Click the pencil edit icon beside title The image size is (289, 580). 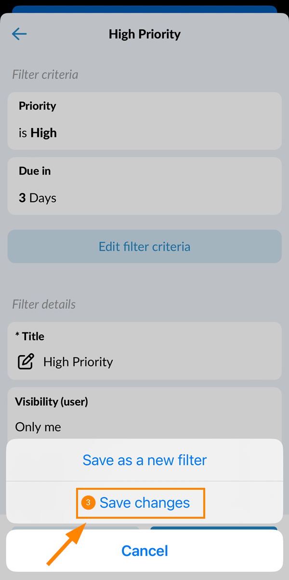(26, 362)
